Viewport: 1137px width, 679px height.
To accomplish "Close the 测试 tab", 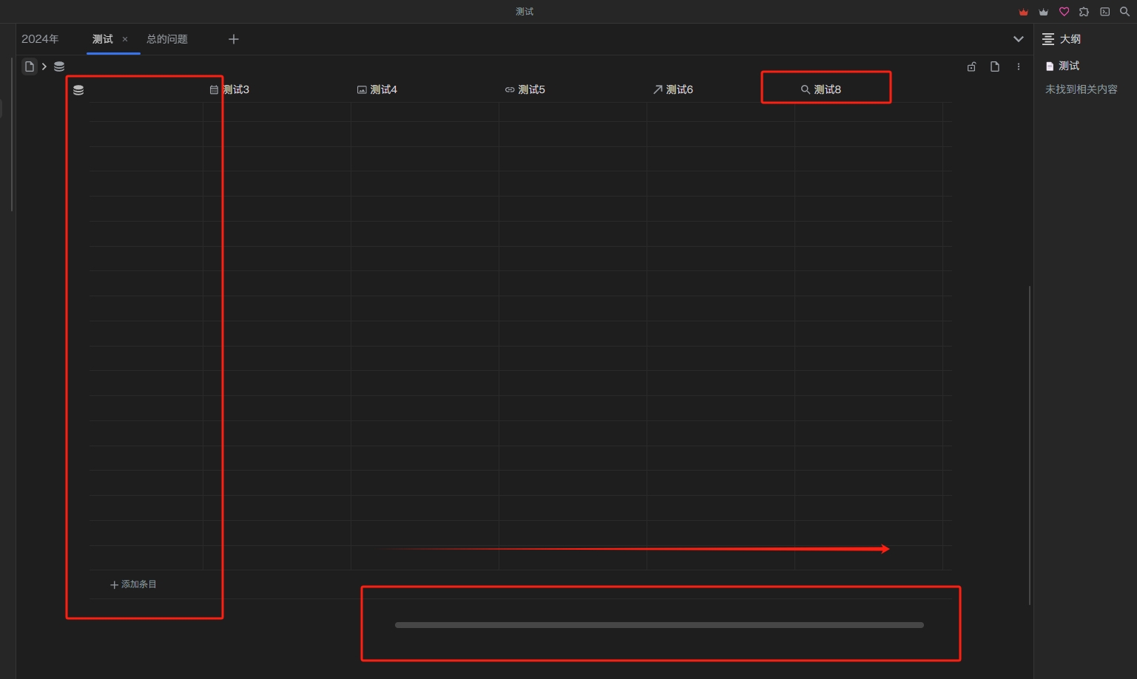I will tap(125, 39).
